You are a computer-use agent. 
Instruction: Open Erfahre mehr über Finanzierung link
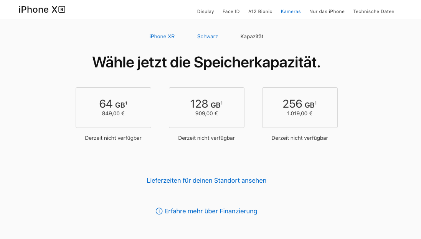211,211
